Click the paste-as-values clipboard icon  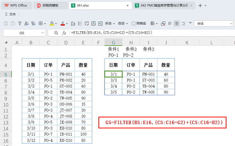tap(6, 23)
